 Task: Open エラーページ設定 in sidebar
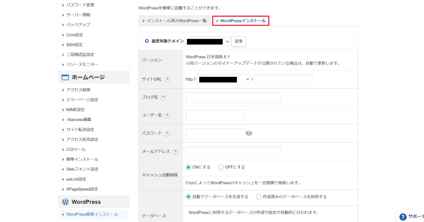(82, 100)
